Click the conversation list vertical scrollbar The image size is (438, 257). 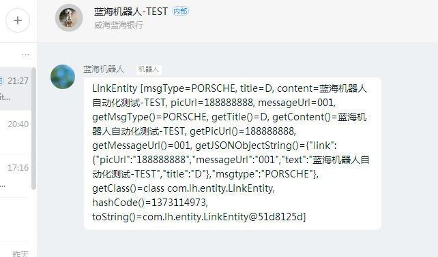point(34,128)
